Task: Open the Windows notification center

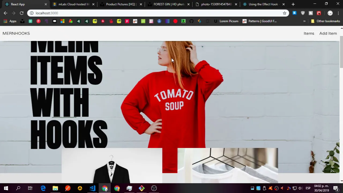Action: (x=336, y=188)
